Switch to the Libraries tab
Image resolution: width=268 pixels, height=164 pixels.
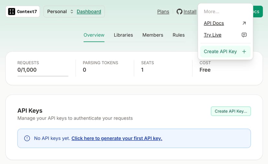click(123, 35)
